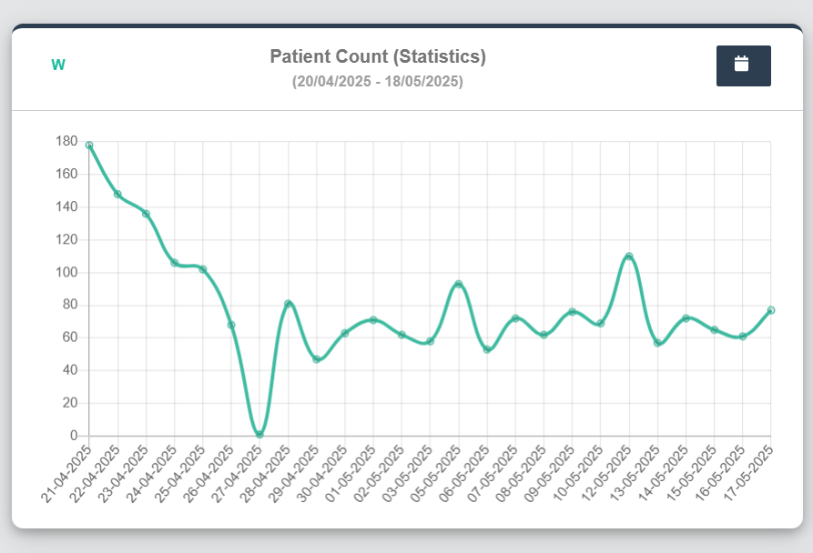This screenshot has height=553, width=813.
Task: Select the data point for 05-05-2025
Action: coord(459,284)
